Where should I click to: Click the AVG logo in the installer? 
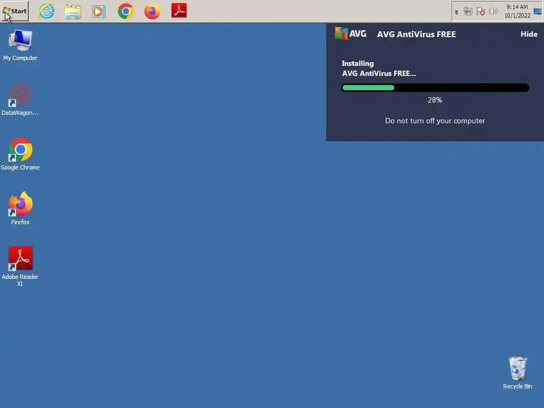[x=351, y=33]
